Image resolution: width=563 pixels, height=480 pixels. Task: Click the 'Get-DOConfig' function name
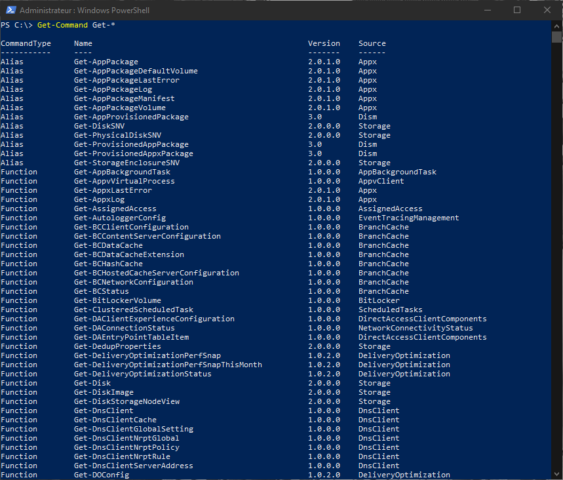click(101, 475)
